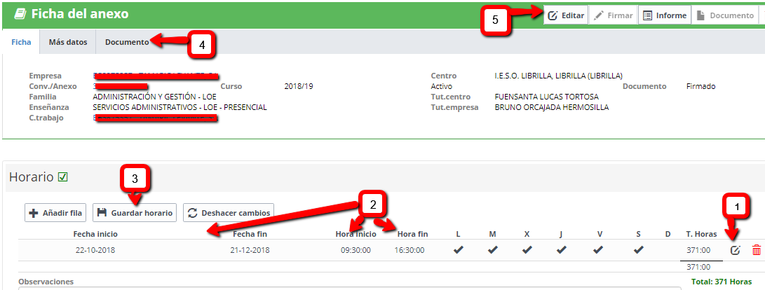This screenshot has width=765, height=290.
Task: Toggle the Wednesday (X) checkmark
Action: 527,250
